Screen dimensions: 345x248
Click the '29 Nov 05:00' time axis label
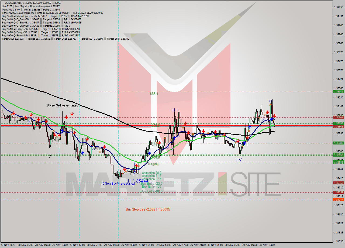click(x=129, y=245)
